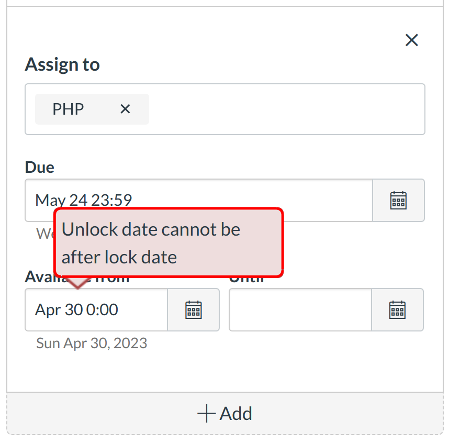Remove the PHP assignee token
449x443 pixels.
[x=125, y=109]
